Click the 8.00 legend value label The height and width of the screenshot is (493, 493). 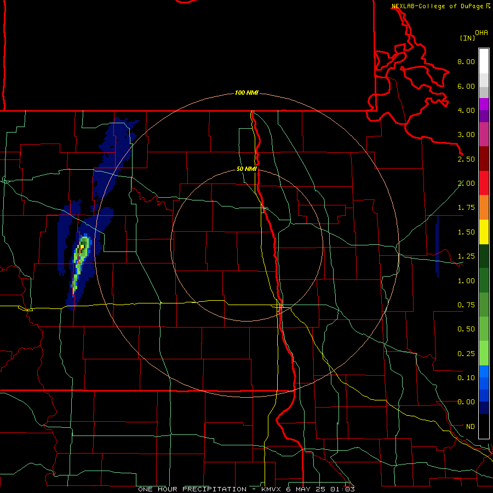pos(466,61)
